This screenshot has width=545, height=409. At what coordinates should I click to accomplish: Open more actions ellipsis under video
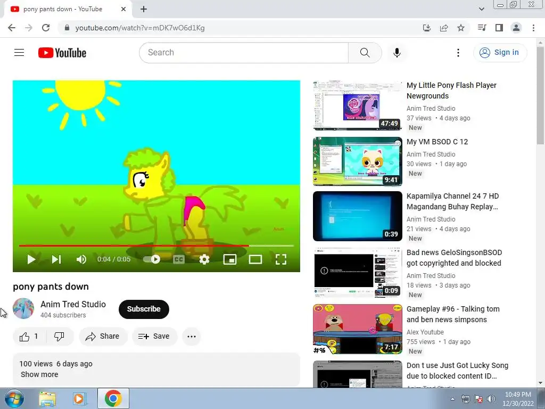(192, 337)
